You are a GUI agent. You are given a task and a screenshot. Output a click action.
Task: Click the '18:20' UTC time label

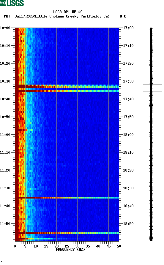[128, 170]
